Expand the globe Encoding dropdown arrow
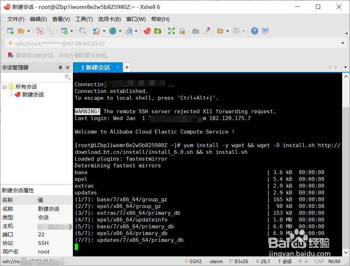350x266 pixels. coord(120,31)
